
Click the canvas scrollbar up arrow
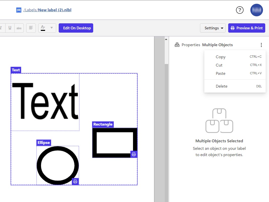(166, 39)
